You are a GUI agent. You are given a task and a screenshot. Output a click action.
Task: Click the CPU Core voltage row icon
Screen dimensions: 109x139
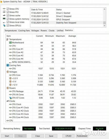pos(10,75)
